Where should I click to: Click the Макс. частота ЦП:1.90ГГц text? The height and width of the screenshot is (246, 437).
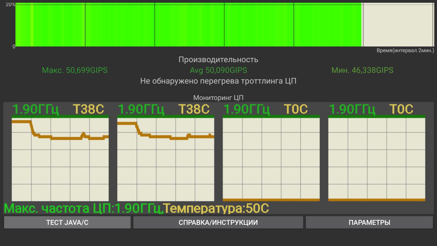[83, 208]
